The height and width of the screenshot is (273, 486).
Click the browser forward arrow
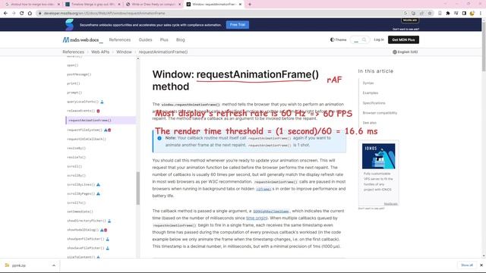pyautogui.click(x=14, y=14)
